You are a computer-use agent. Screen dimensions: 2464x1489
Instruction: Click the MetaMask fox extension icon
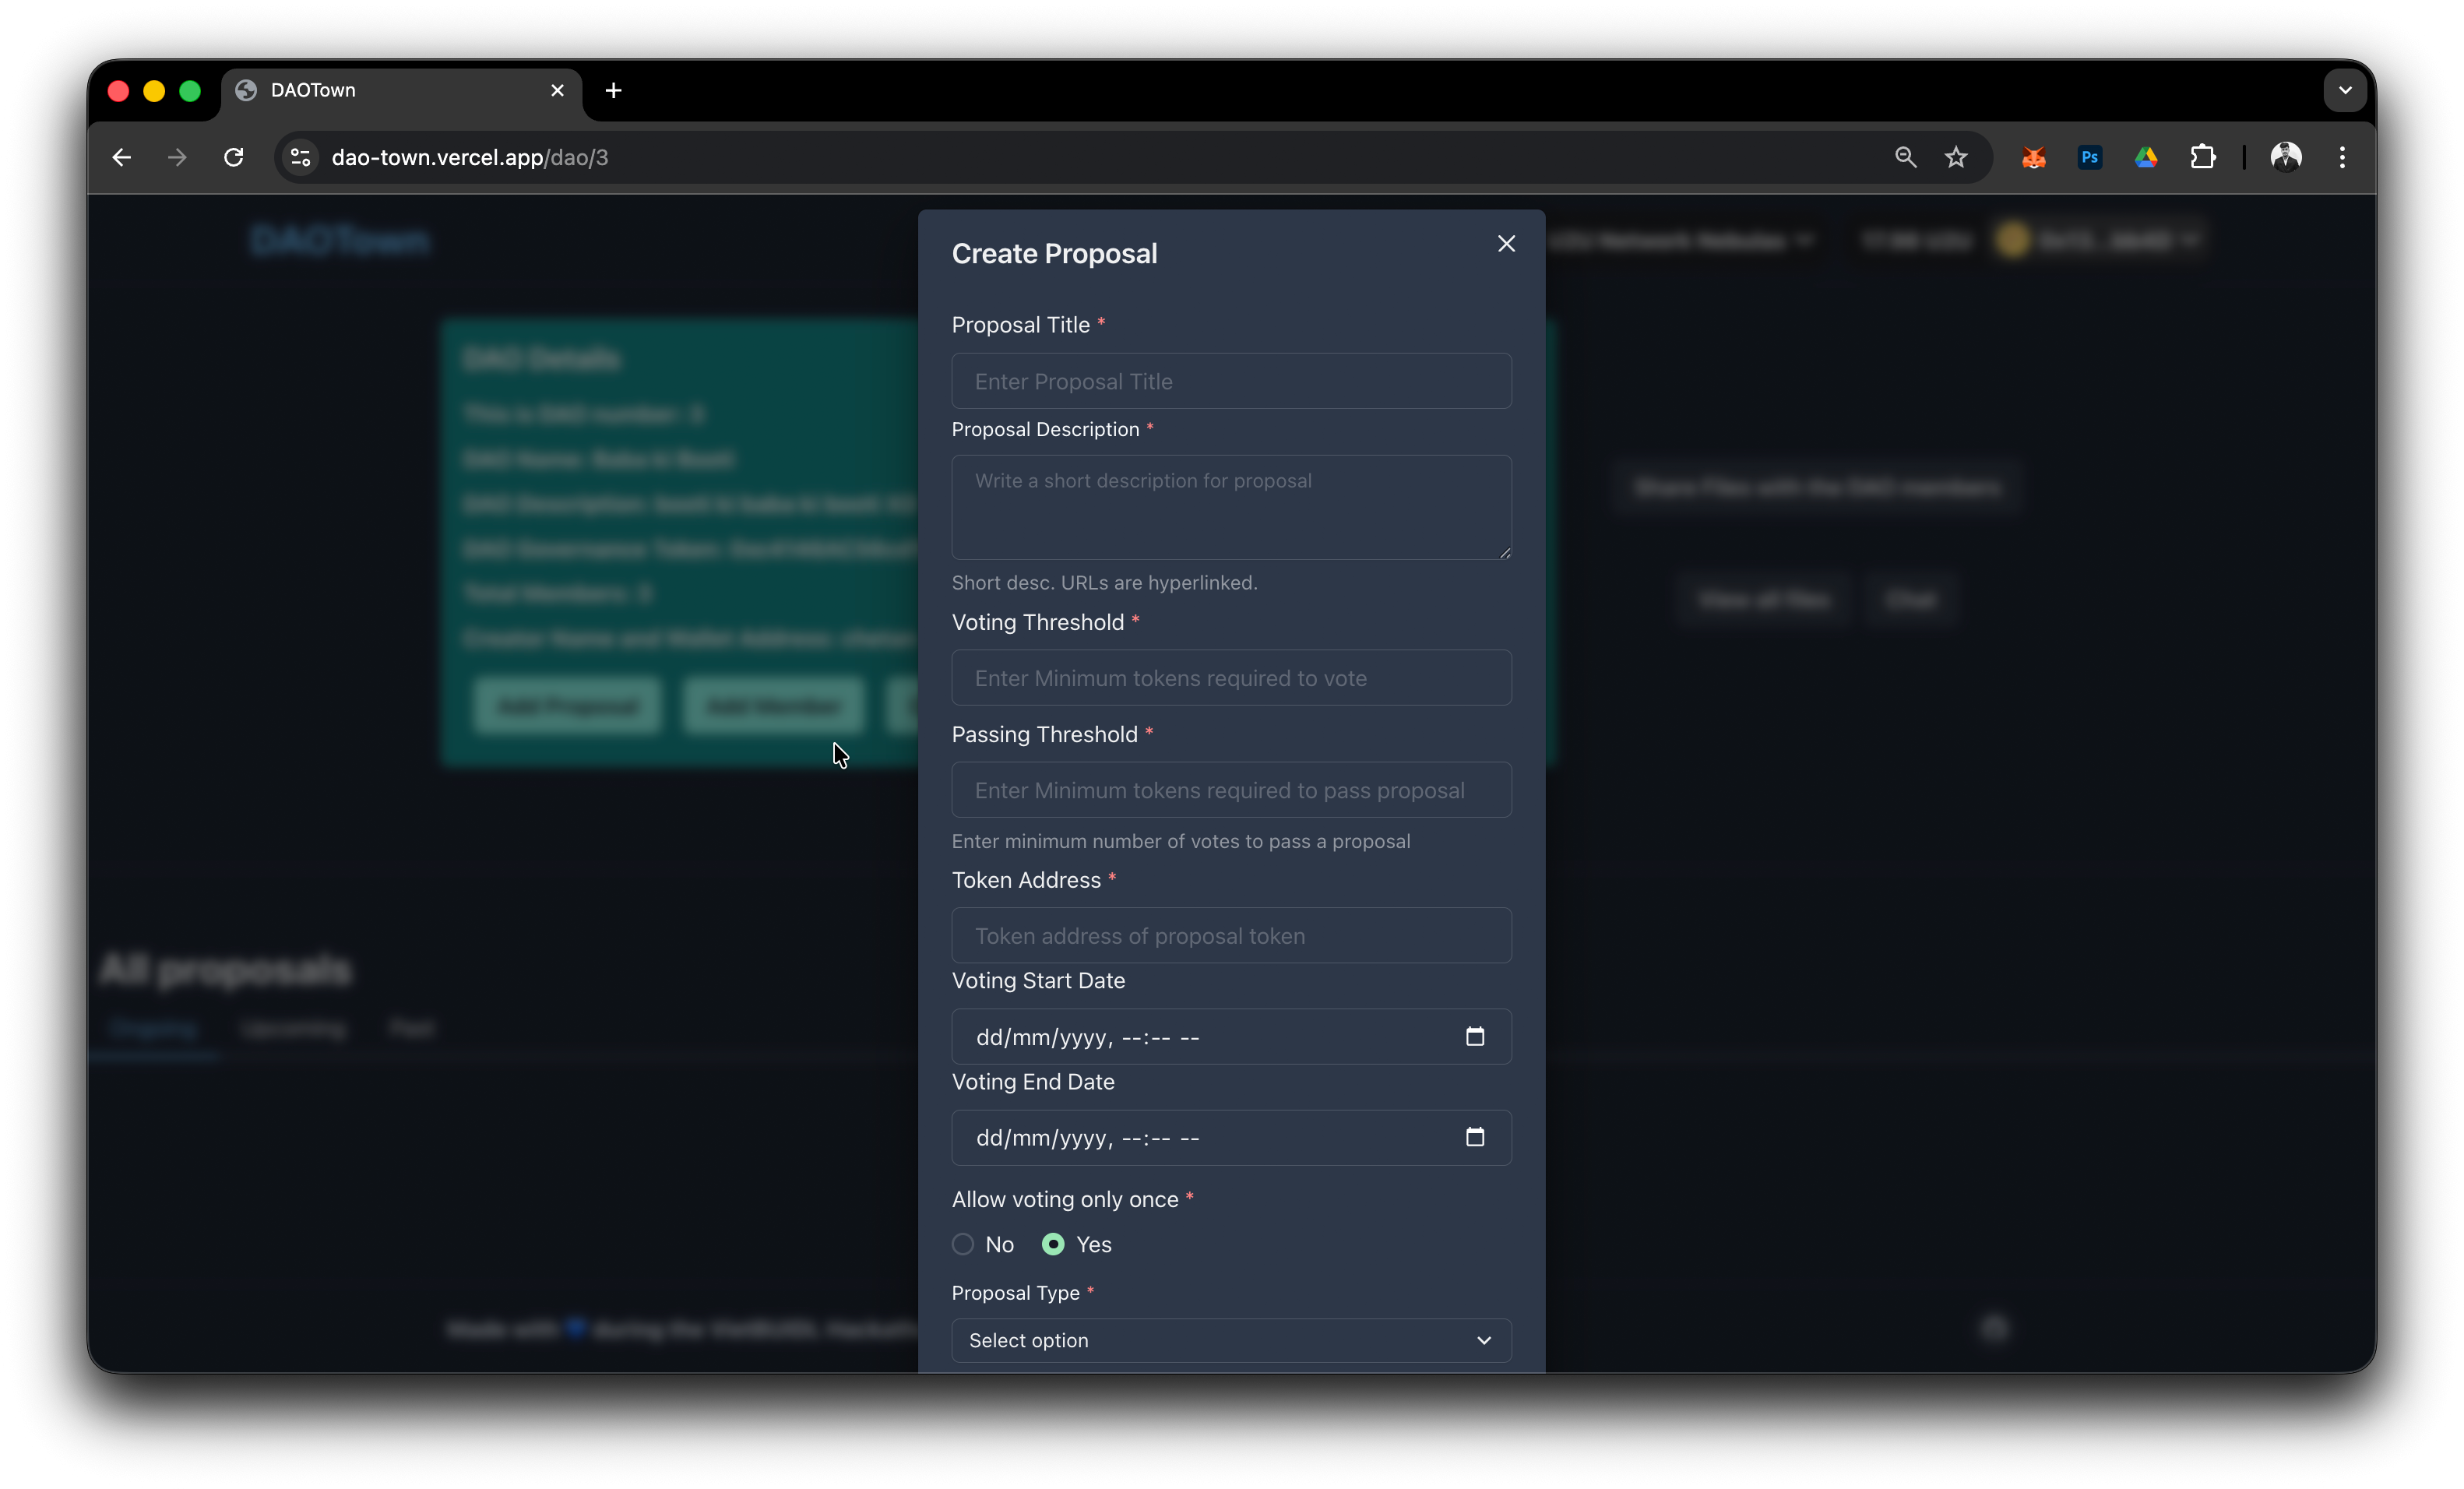(x=2033, y=157)
